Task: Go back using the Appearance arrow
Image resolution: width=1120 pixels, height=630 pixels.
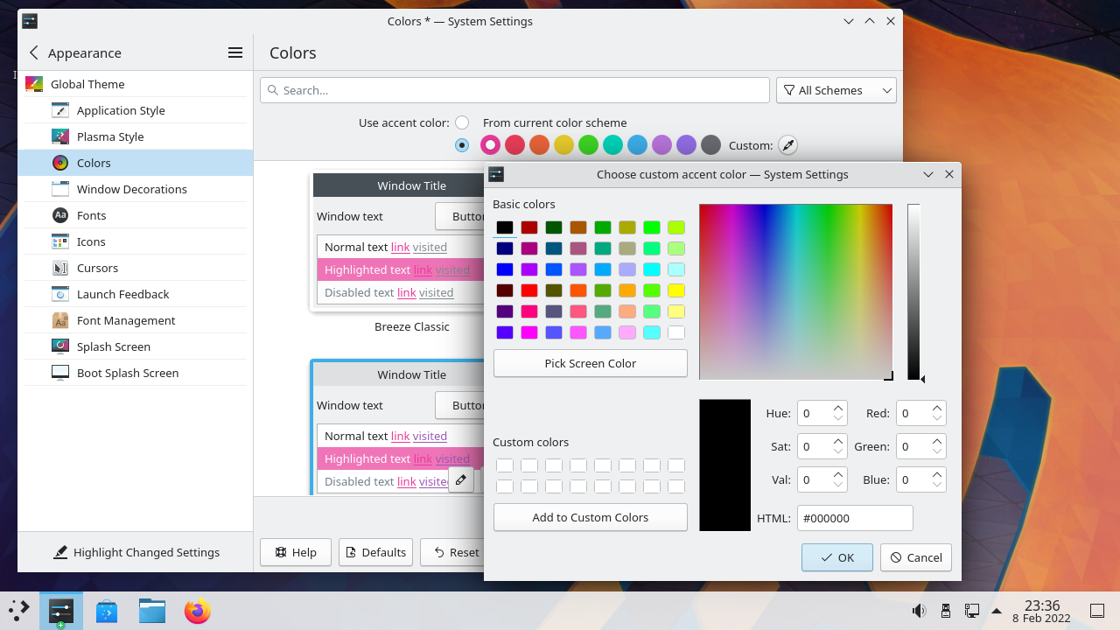Action: [34, 52]
